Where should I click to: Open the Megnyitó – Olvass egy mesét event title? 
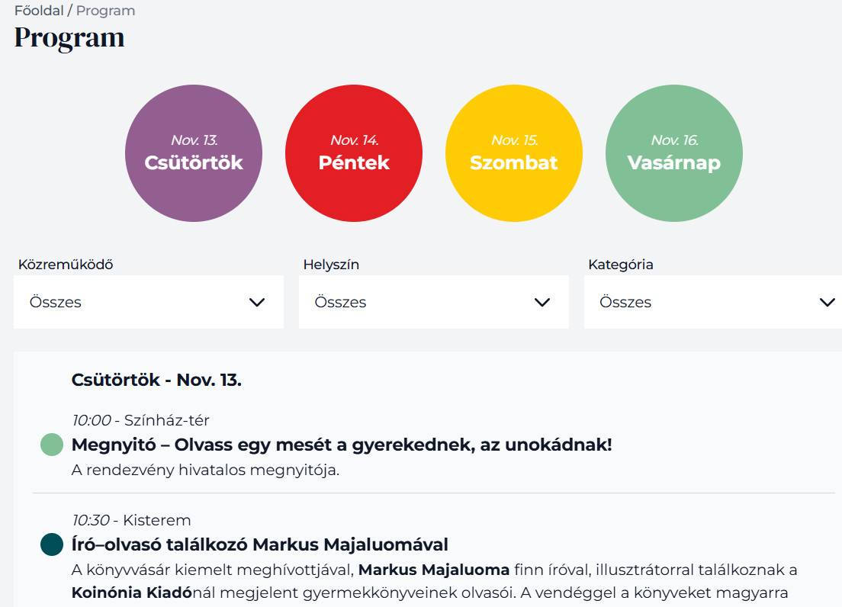(x=342, y=445)
